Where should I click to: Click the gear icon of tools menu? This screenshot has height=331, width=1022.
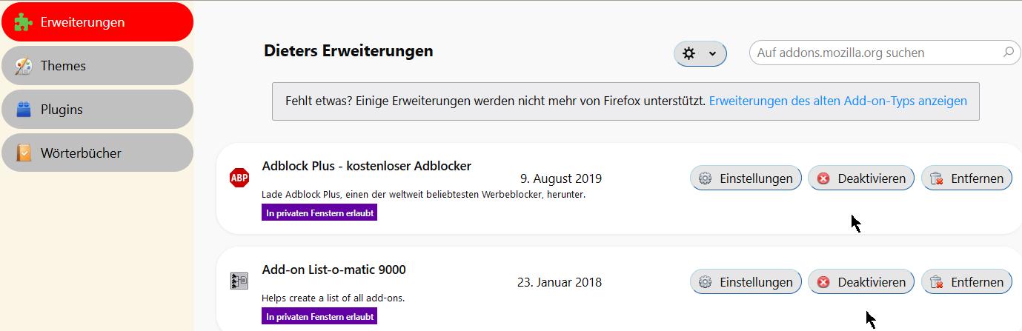click(689, 53)
